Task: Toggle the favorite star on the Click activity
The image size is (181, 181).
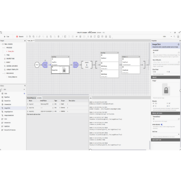Action: pyautogui.click(x=24, y=94)
